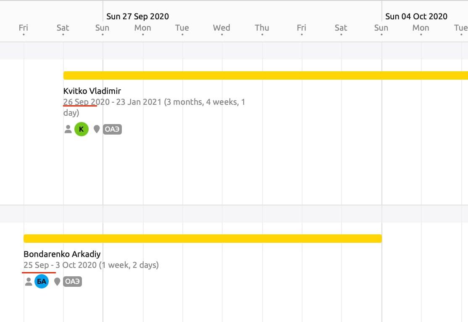This screenshot has width=468, height=322.
Task: Click the blue БА avatar under Bondarenko Arkadiy
Action: (42, 281)
